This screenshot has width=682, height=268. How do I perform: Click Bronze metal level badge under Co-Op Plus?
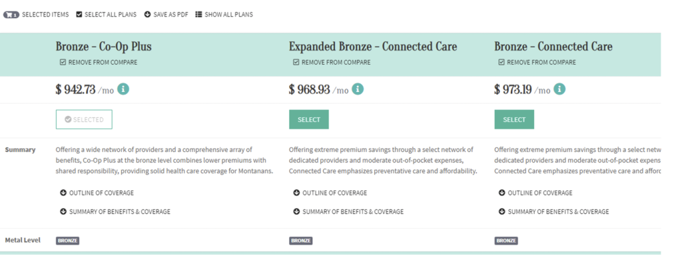pos(67,241)
